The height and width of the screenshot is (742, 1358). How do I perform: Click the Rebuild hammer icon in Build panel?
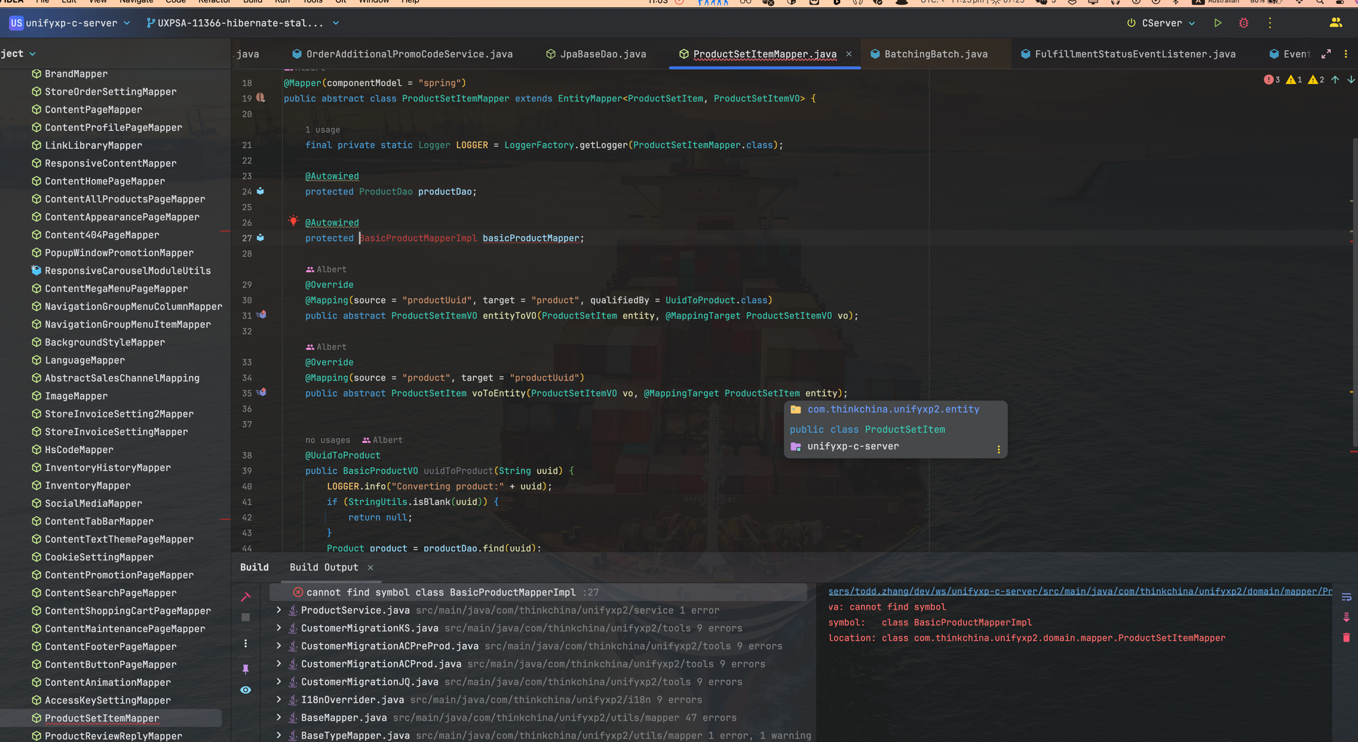(x=246, y=596)
